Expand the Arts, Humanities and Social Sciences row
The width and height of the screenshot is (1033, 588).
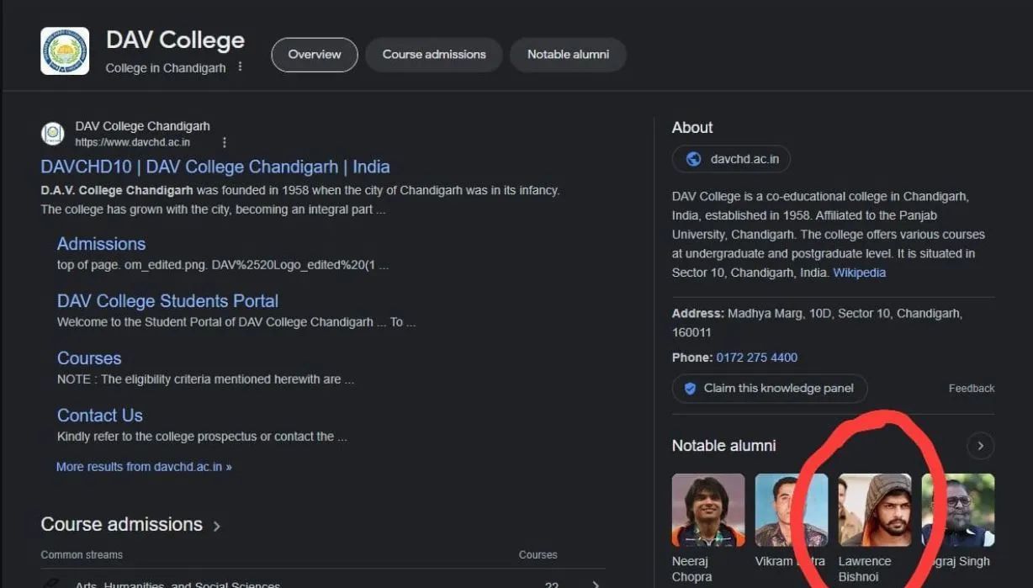click(595, 584)
